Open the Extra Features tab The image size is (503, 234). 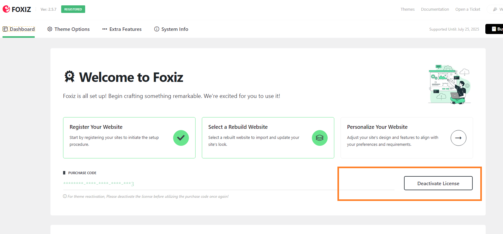(x=122, y=29)
